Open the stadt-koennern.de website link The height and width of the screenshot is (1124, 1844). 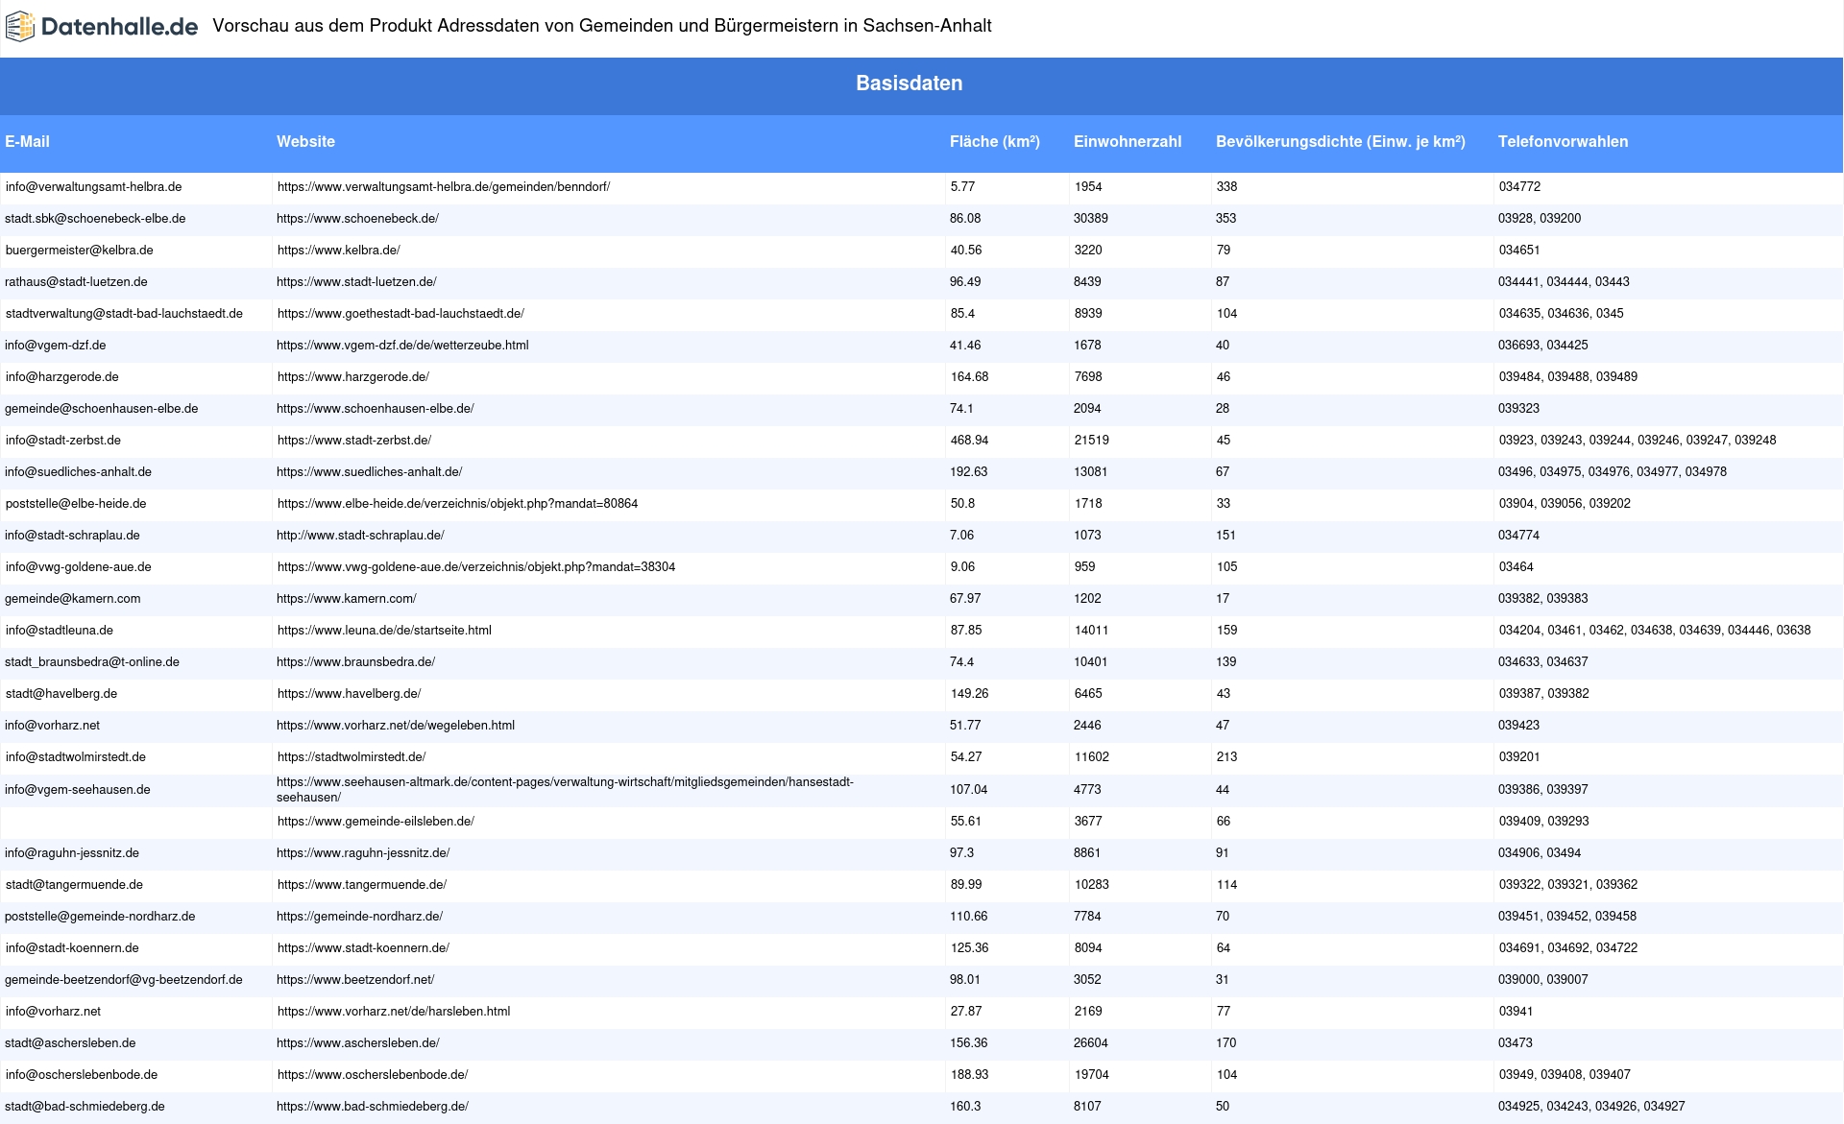(x=363, y=948)
